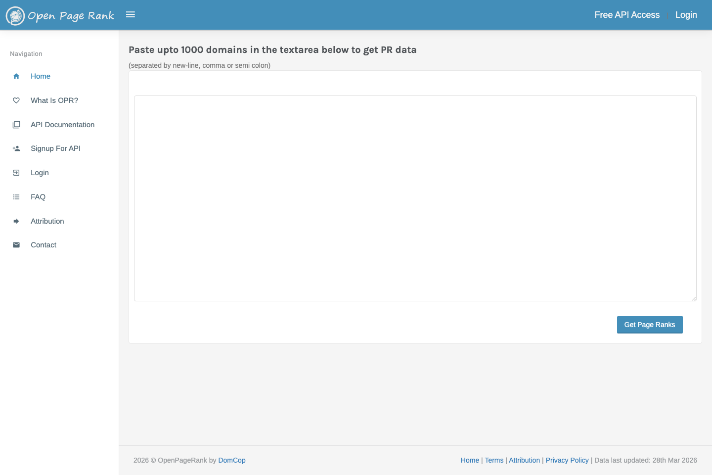Click the Get Page Ranks button
Image resolution: width=712 pixels, height=475 pixels.
(x=650, y=325)
